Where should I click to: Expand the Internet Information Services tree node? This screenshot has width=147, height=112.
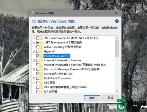34,61
